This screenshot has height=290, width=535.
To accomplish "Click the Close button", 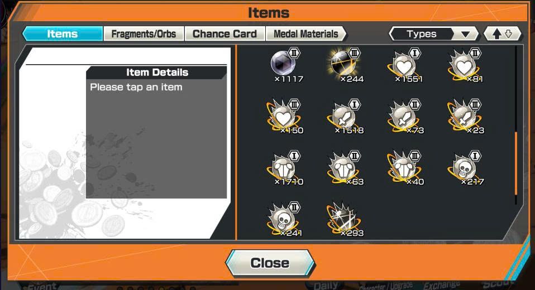I will pyautogui.click(x=270, y=263).
